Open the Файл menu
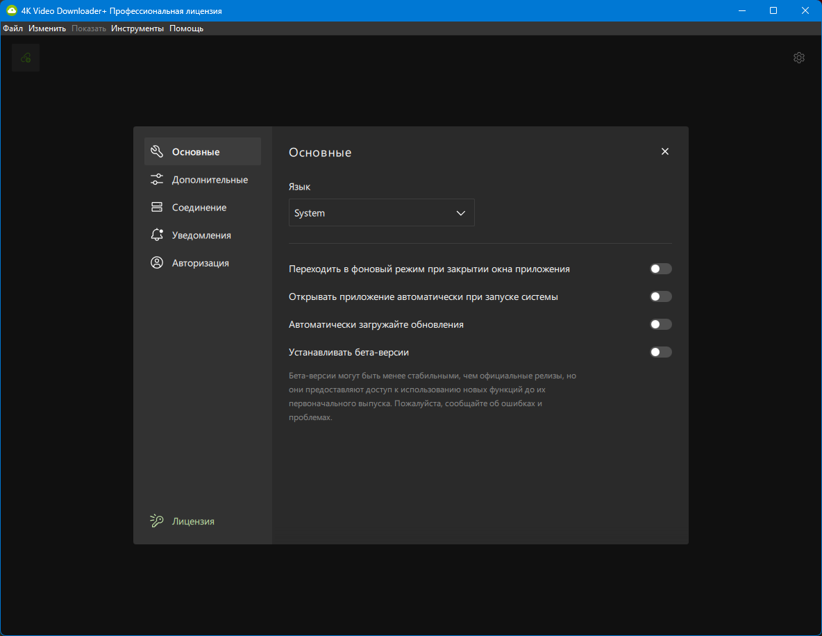Viewport: 822px width, 636px height. tap(12, 28)
